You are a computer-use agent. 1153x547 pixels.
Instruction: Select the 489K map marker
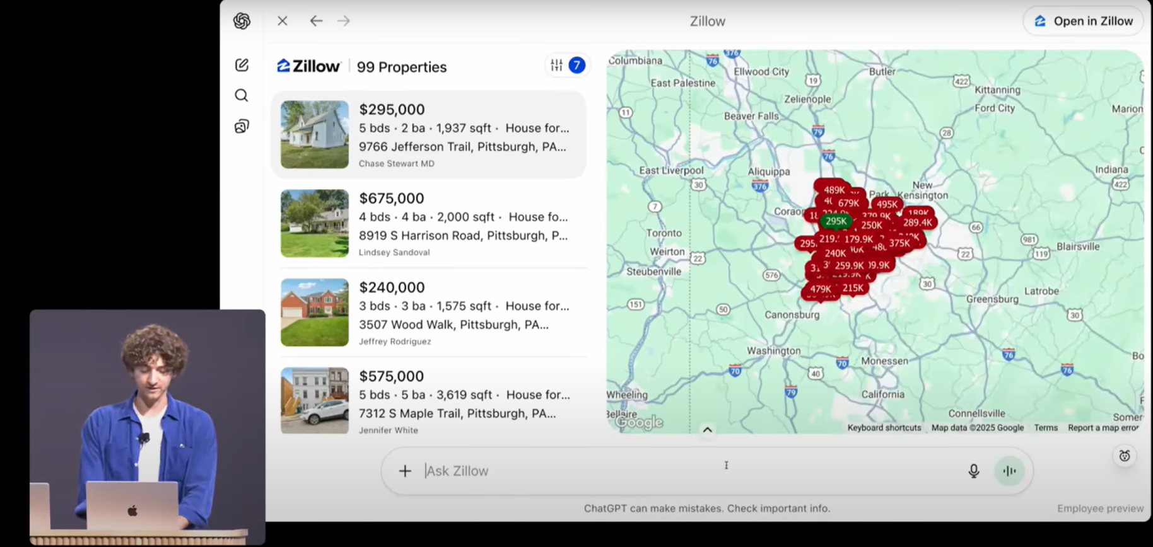click(x=834, y=190)
